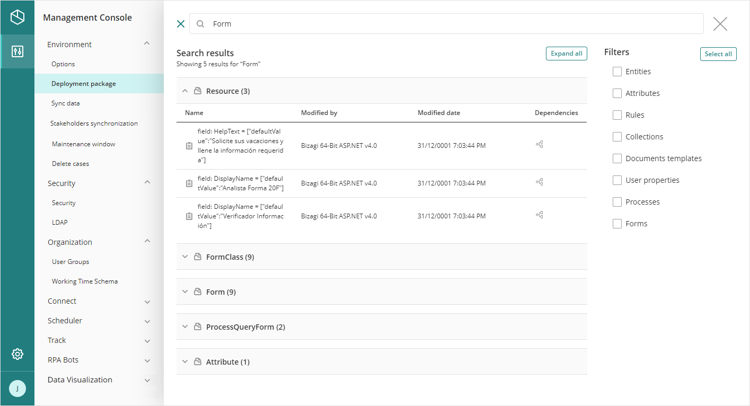Open the settings gear icon in sidebar
The image size is (750, 406).
pyautogui.click(x=17, y=354)
